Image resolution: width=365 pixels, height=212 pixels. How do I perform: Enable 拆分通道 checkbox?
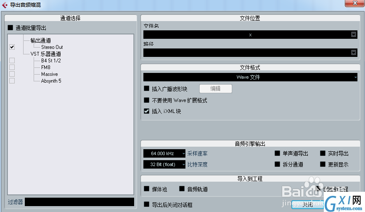(277, 164)
